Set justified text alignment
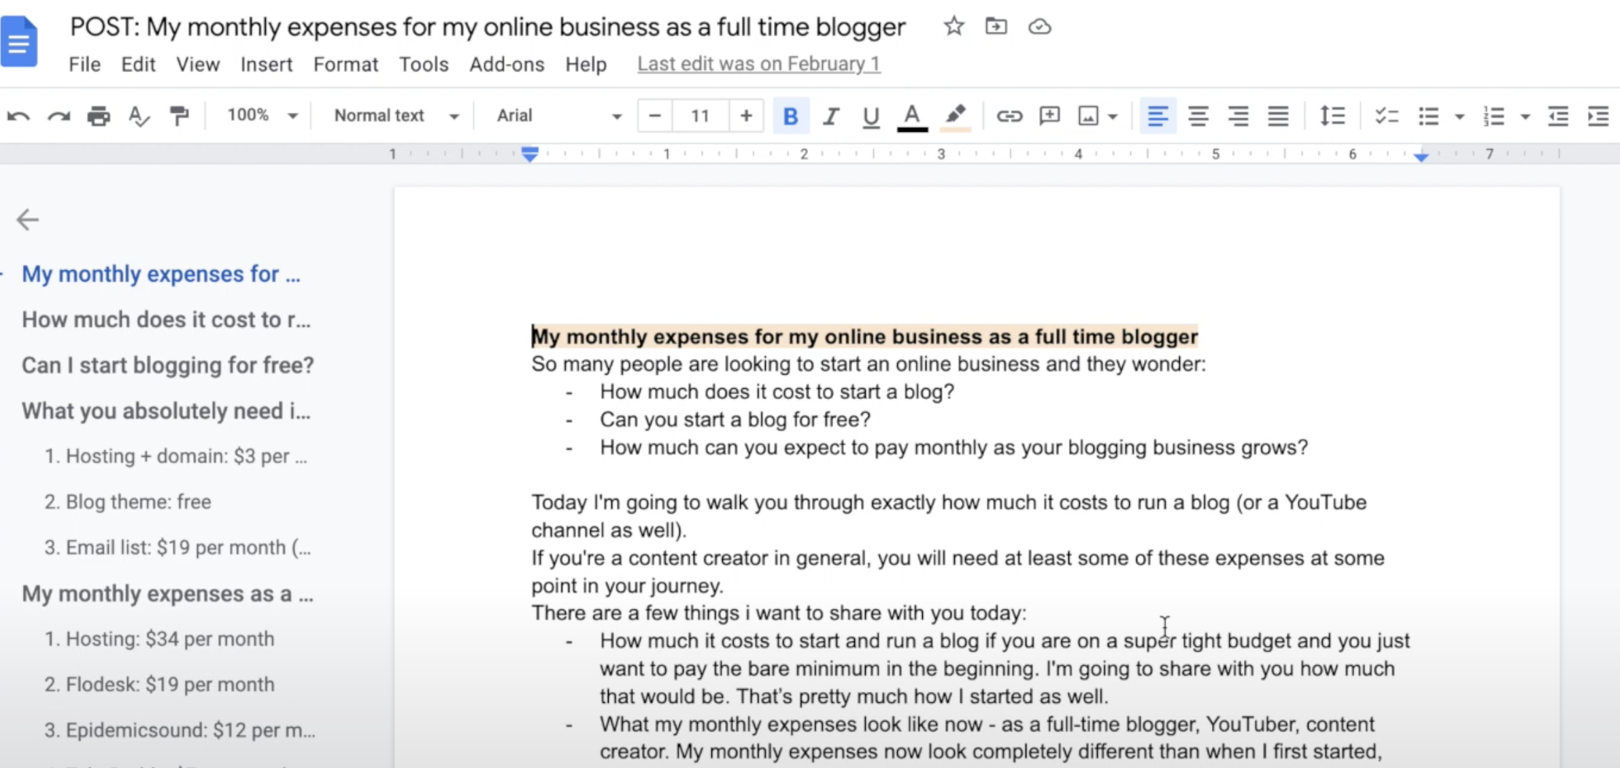 (x=1279, y=116)
